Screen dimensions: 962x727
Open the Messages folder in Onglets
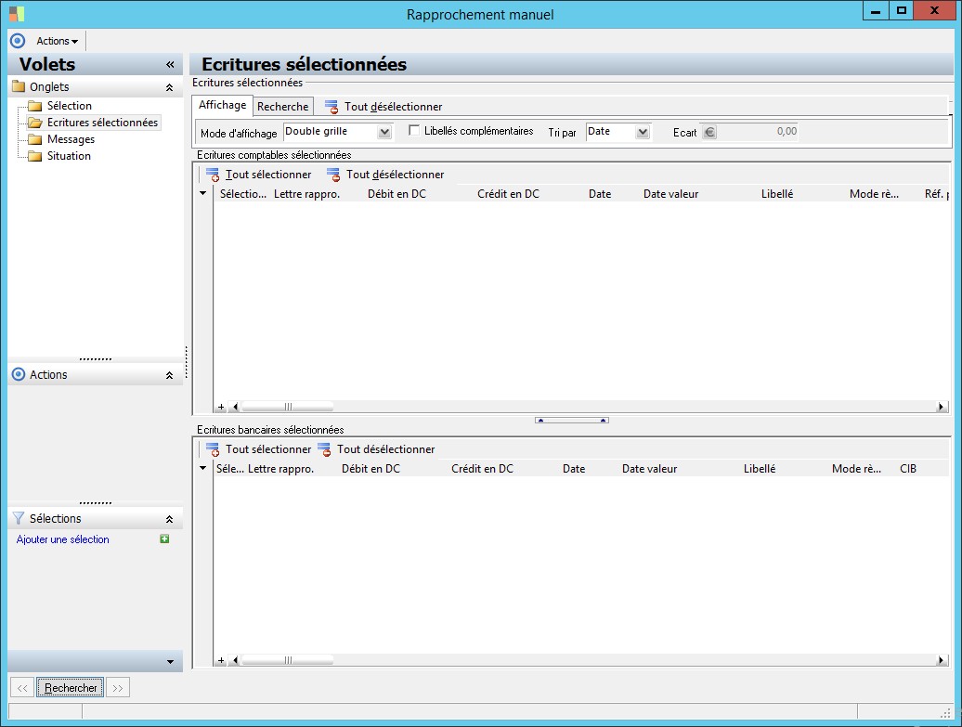point(71,139)
